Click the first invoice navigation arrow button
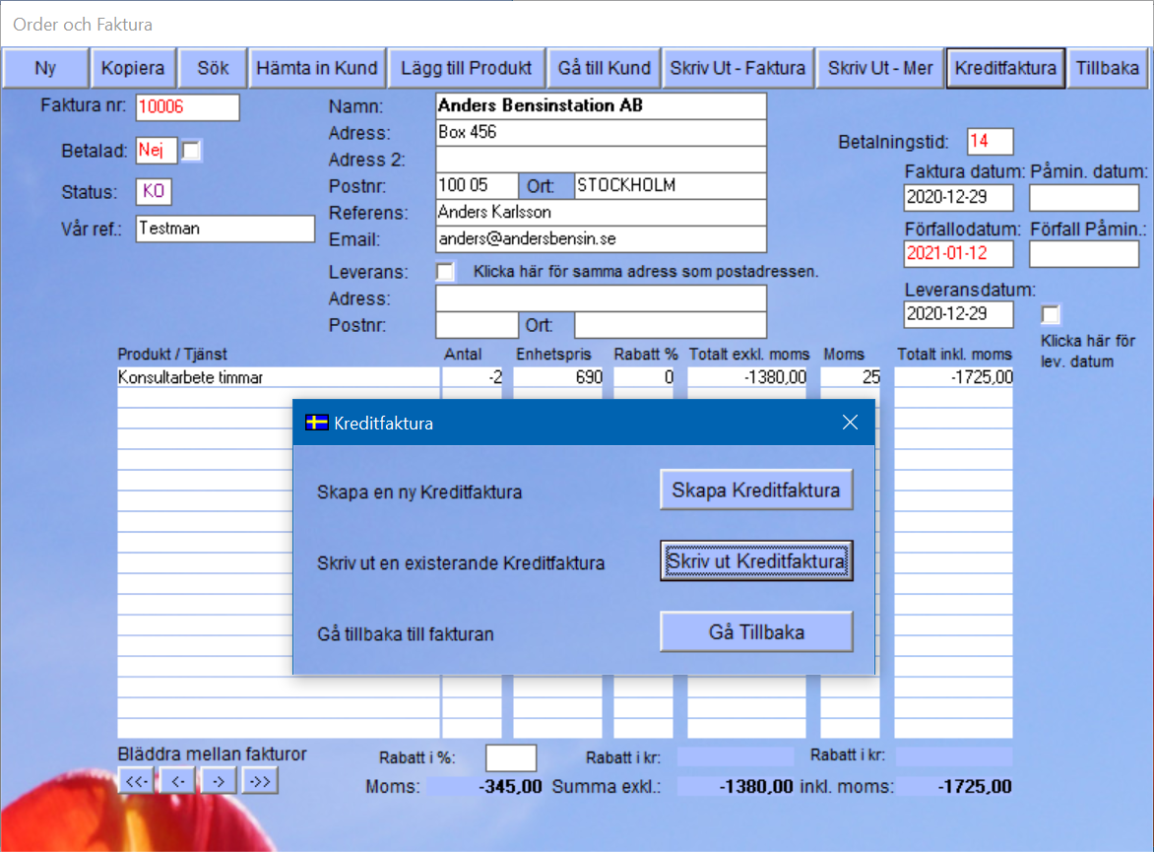 (x=137, y=781)
